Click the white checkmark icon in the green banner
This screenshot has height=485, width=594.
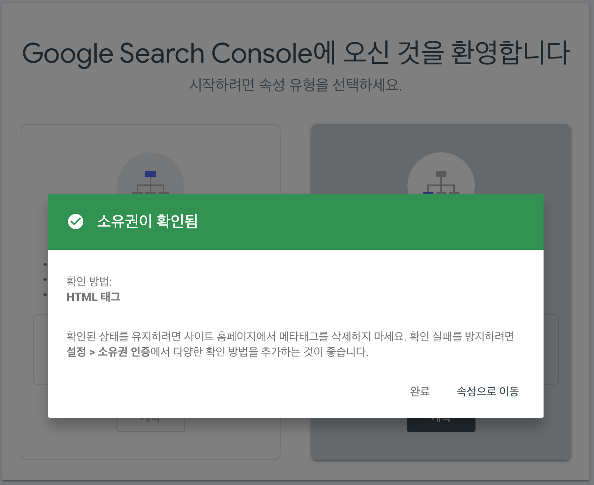click(x=76, y=221)
